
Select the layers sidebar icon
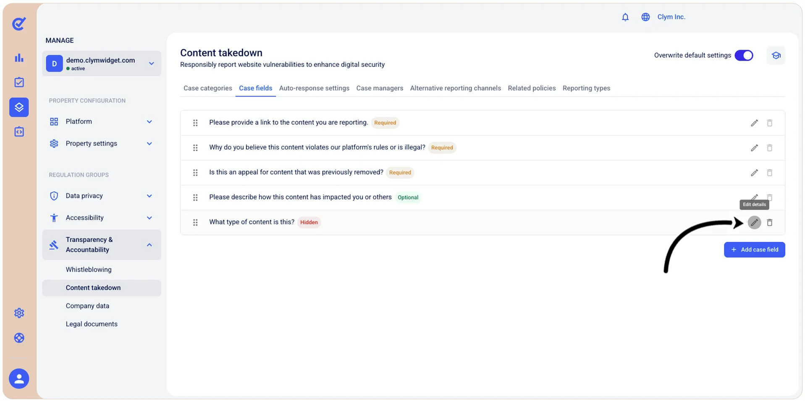coord(19,107)
